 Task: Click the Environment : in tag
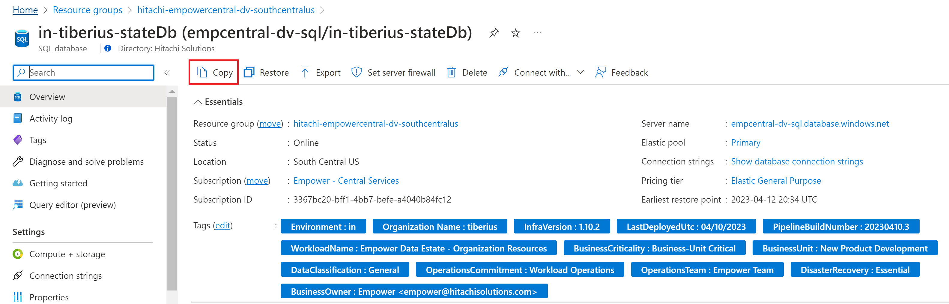(x=323, y=227)
